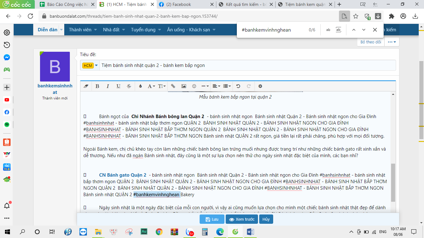Screen dimensions: 424x238
Task: Open the smiley emoji picker
Action: [x=194, y=86]
